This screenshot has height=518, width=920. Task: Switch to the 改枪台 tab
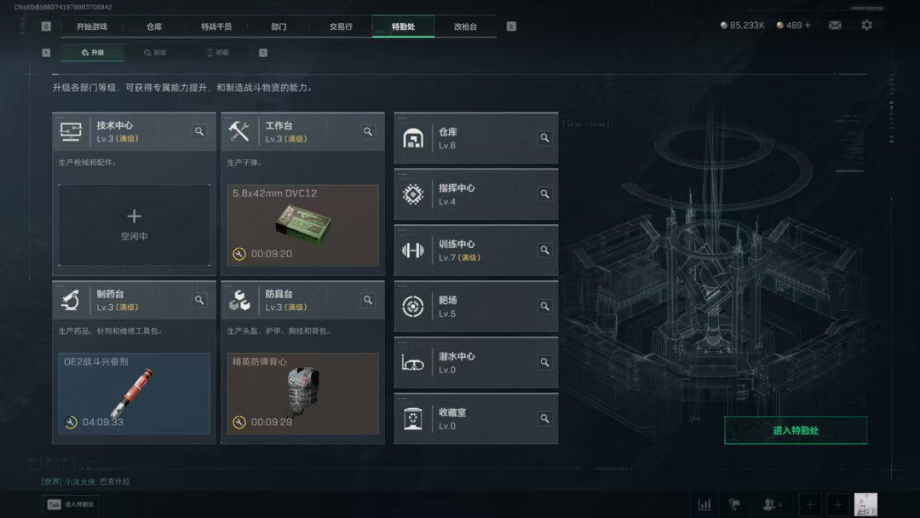pos(465,26)
